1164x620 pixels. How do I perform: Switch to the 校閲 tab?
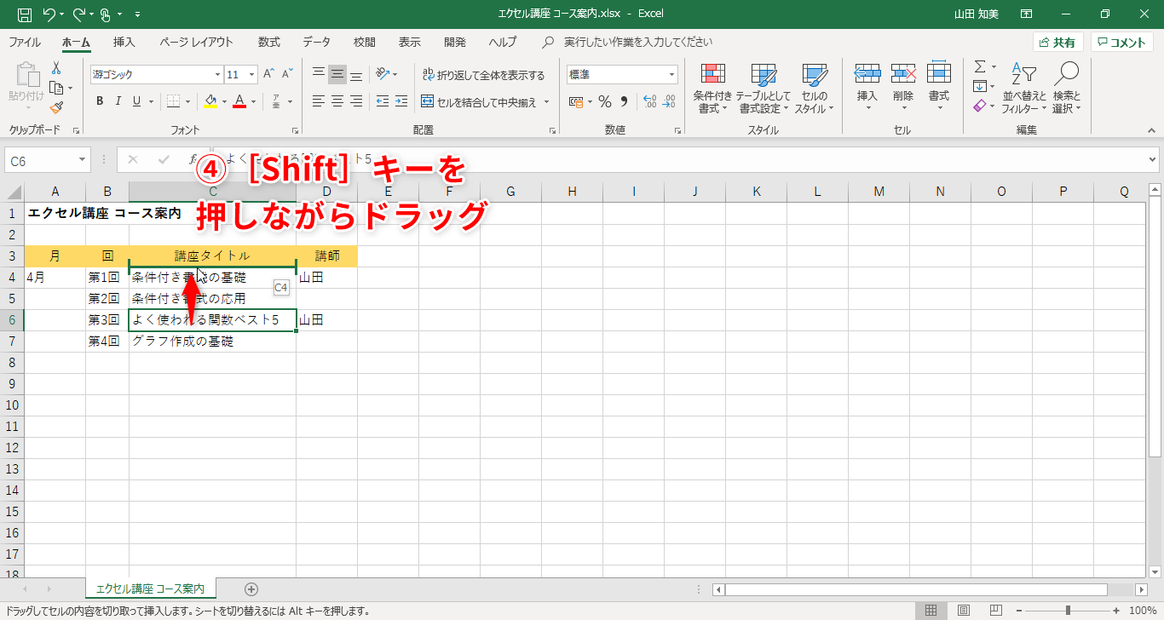(x=365, y=42)
